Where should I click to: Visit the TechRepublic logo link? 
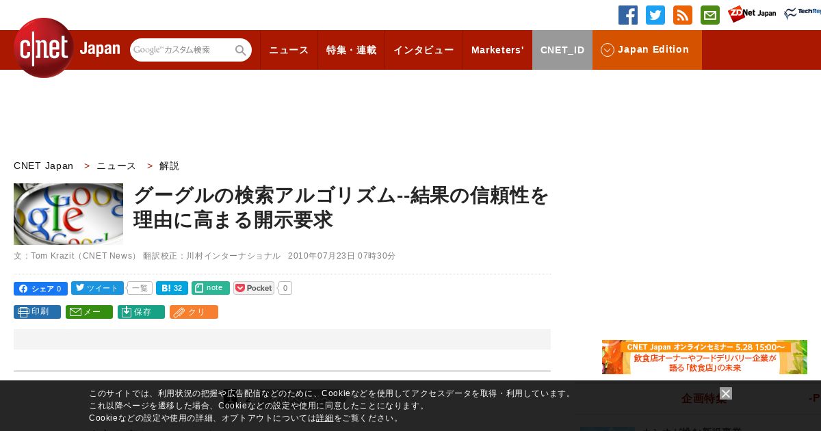tap(803, 14)
